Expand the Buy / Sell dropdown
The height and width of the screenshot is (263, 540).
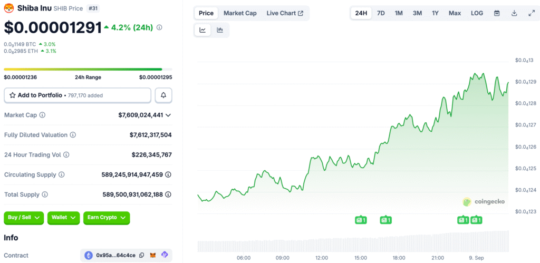(x=24, y=218)
